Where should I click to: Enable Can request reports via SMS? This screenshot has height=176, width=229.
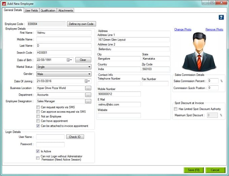click(38, 107)
